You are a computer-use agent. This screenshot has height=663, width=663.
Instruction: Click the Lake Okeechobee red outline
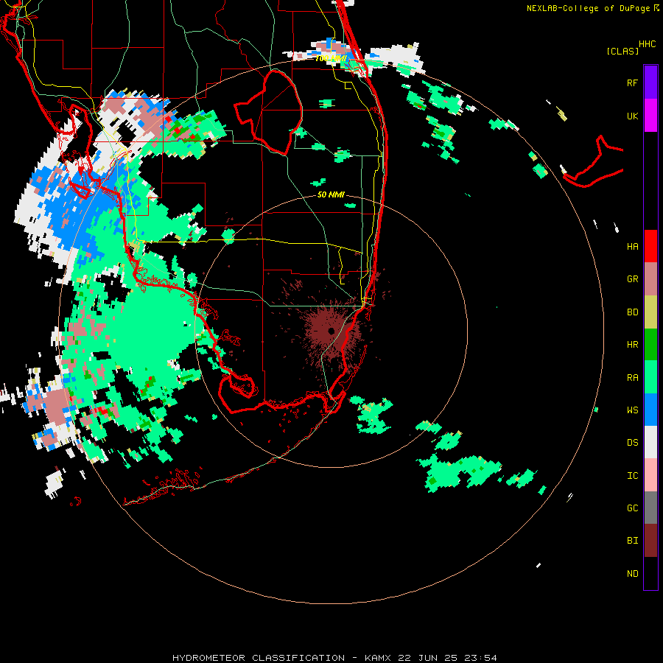pos(269,113)
